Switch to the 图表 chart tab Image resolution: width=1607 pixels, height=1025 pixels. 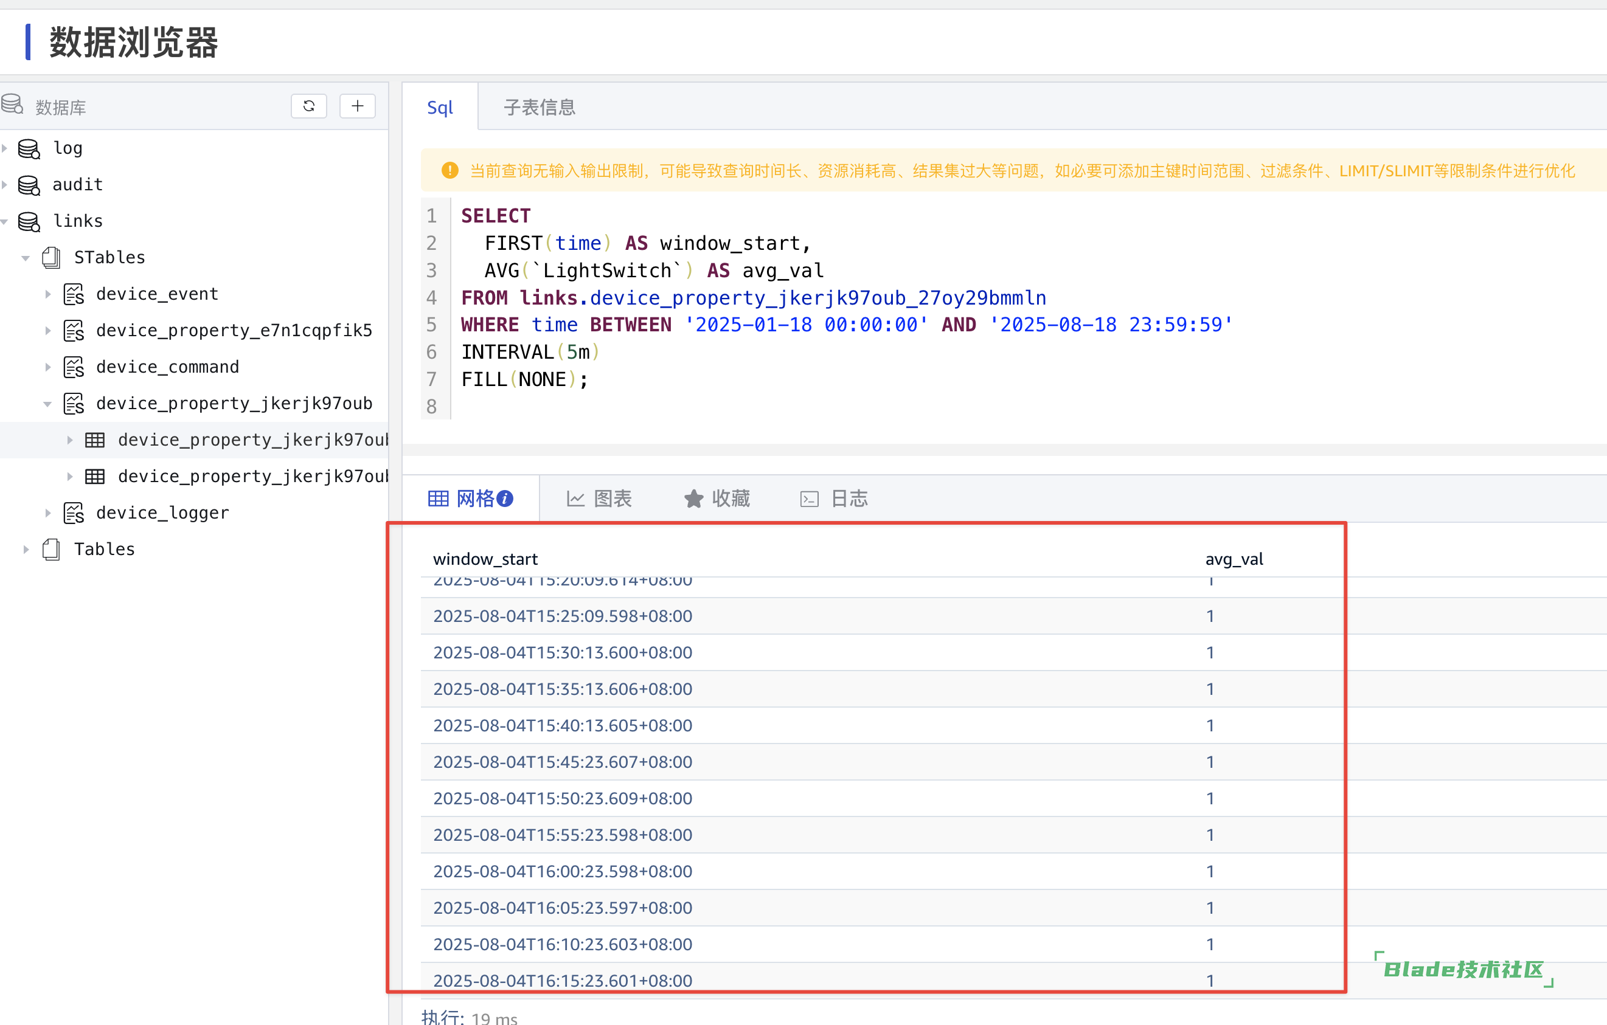(x=599, y=499)
